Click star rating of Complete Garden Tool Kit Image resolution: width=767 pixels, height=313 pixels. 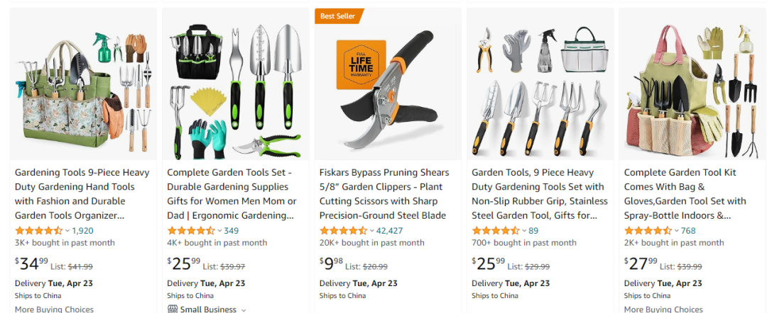(648, 231)
